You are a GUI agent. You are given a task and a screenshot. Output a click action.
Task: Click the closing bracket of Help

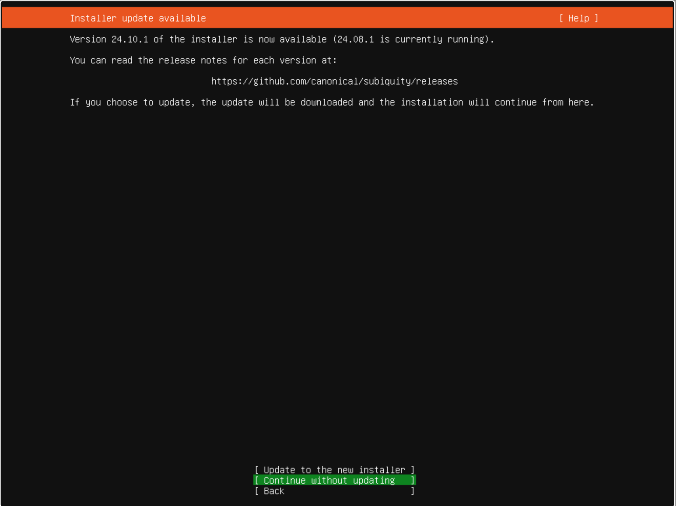(596, 18)
